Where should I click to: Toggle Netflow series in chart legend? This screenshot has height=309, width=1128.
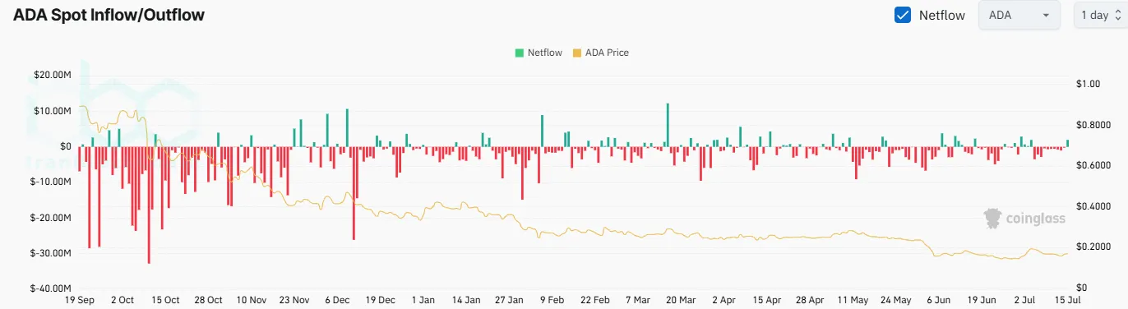(539, 53)
